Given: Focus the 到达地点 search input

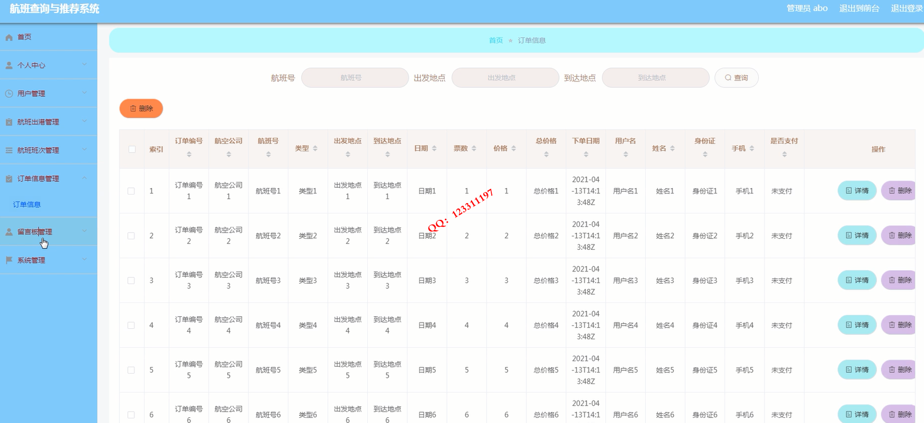Looking at the screenshot, I should point(655,77).
